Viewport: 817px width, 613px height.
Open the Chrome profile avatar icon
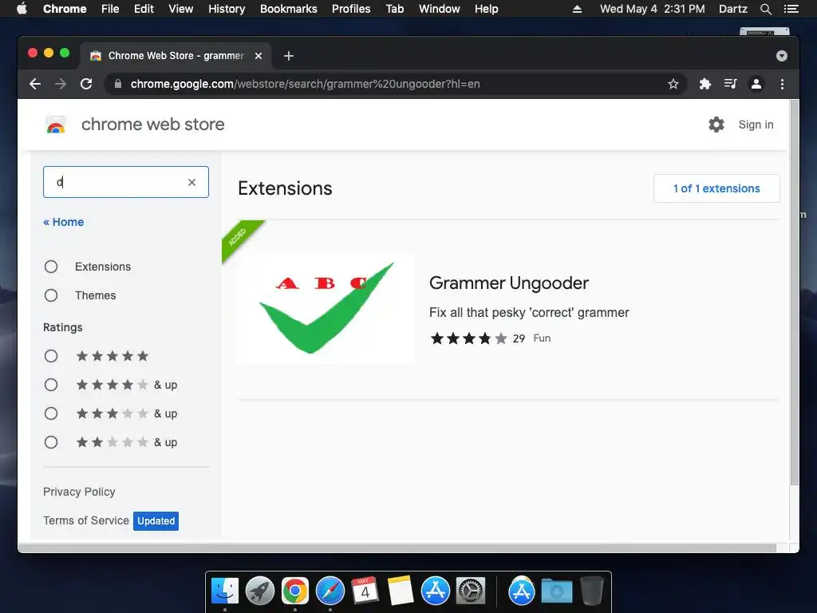[756, 84]
